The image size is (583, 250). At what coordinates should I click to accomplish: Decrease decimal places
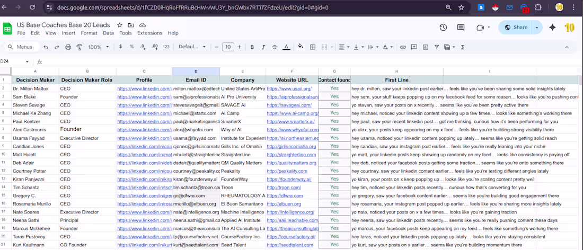pyautogui.click(x=143, y=47)
